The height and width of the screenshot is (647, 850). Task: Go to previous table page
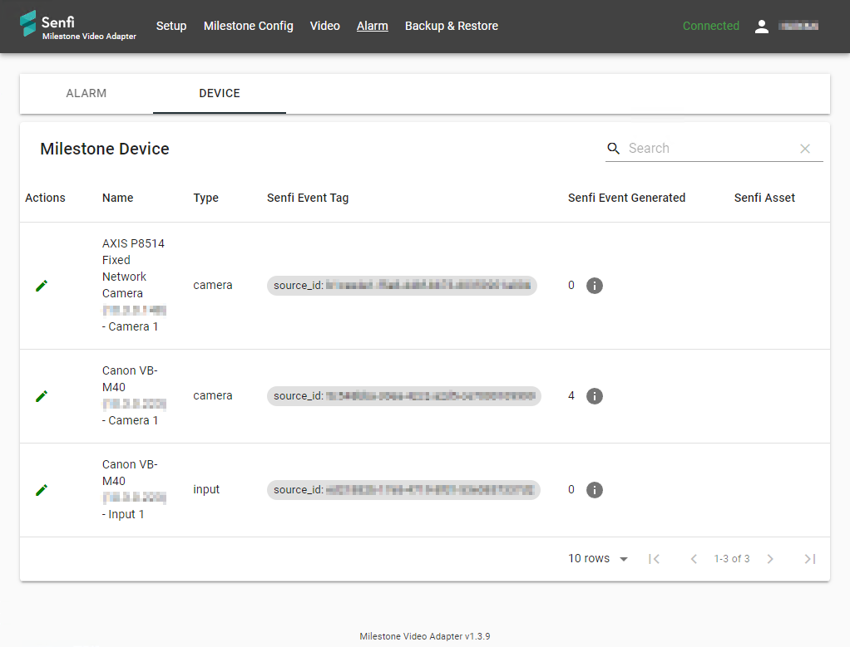pyautogui.click(x=694, y=559)
